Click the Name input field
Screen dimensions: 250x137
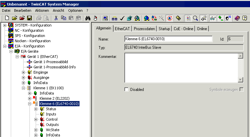(169, 39)
